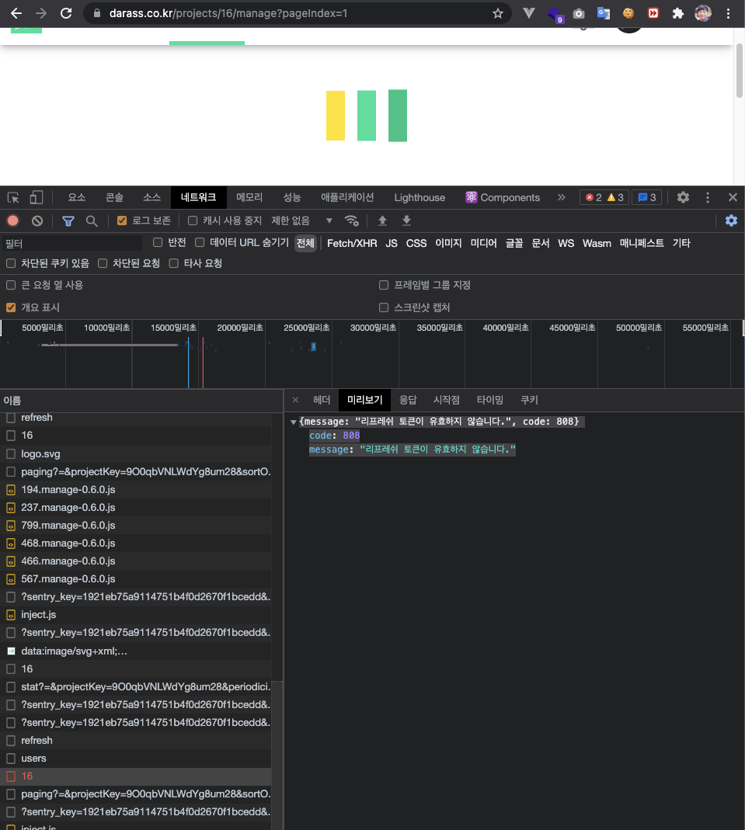Viewport: 745px width, 830px height.
Task: Select the 194.manage-0.6.0.js request
Action: tap(135, 490)
